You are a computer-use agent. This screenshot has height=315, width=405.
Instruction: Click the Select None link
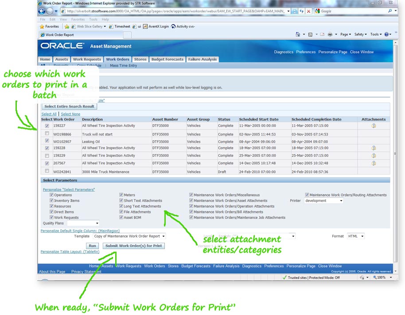(70, 114)
